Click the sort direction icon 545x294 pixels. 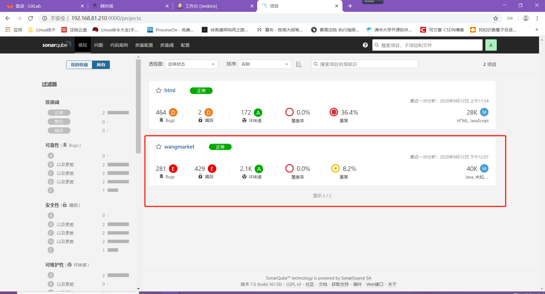pos(299,64)
